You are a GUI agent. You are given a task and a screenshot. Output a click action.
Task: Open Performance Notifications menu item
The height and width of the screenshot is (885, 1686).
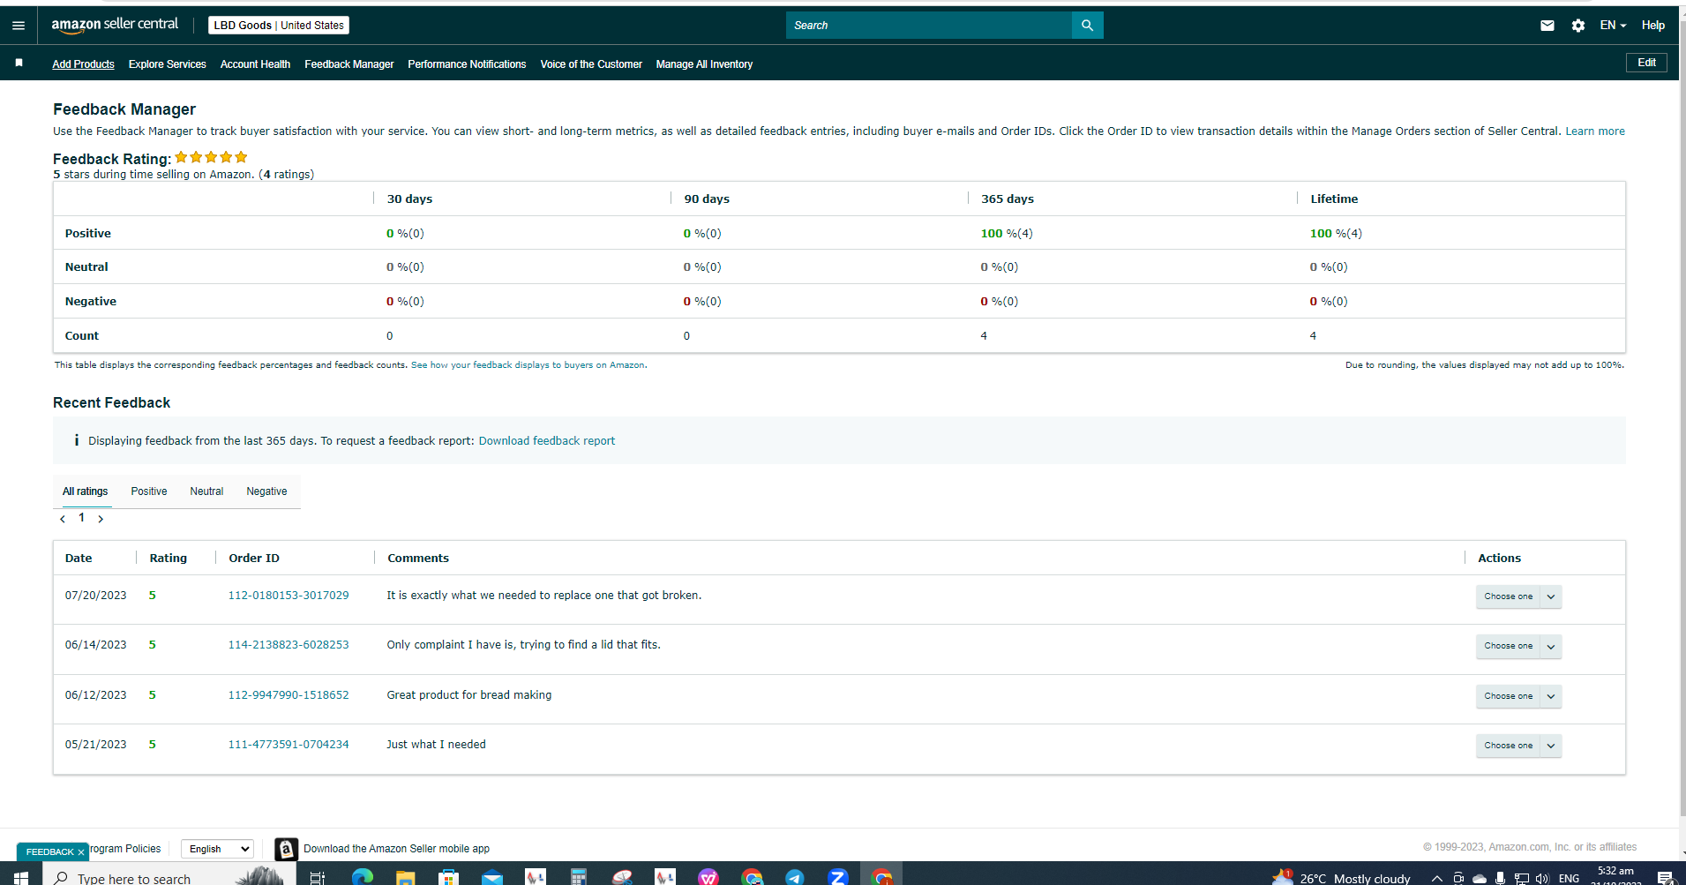tap(467, 64)
